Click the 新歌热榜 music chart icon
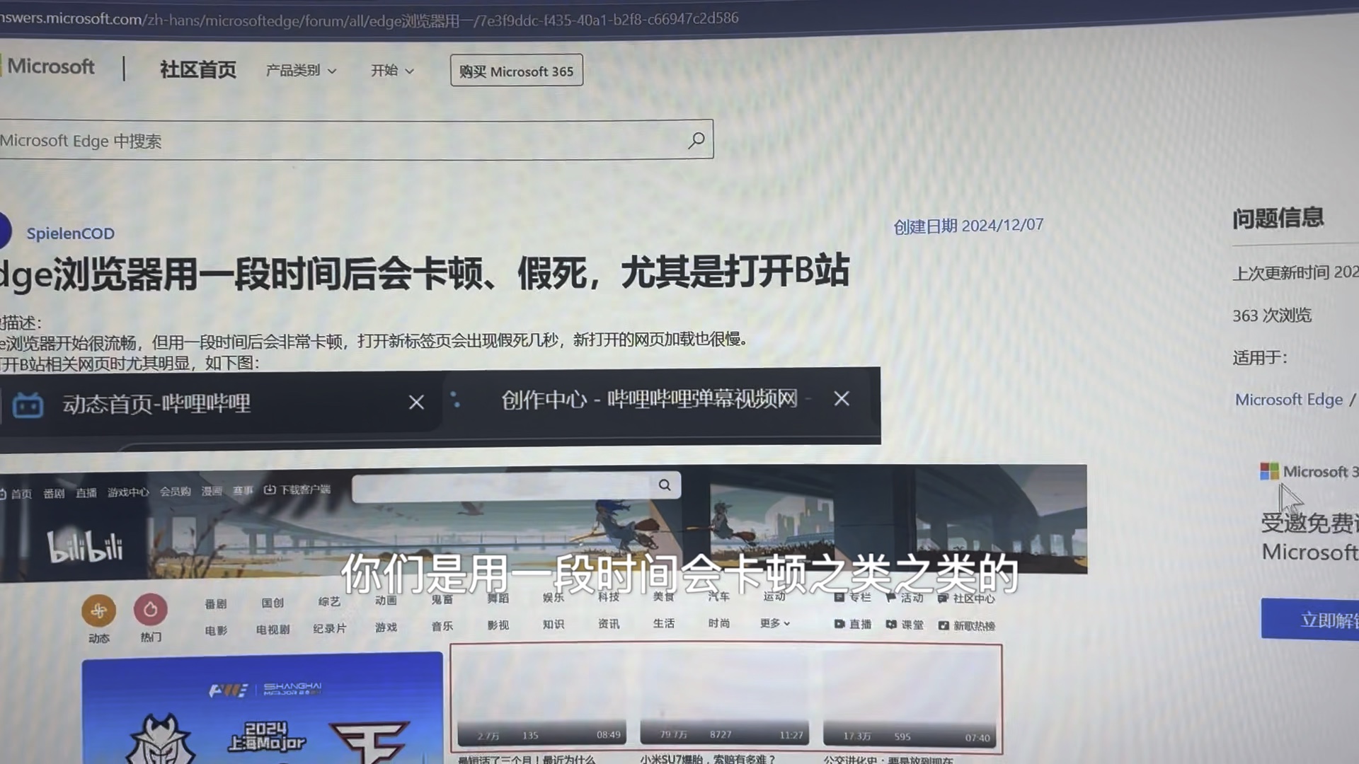The height and width of the screenshot is (764, 1359). [944, 625]
